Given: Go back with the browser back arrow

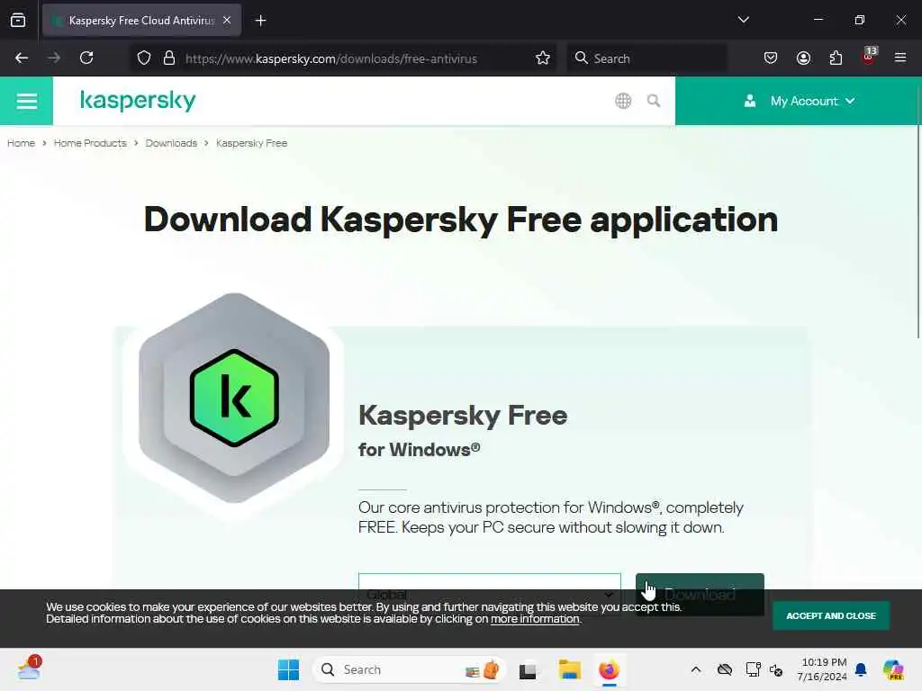Looking at the screenshot, I should (22, 58).
